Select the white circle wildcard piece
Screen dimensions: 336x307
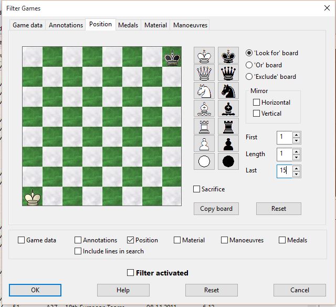204,161
